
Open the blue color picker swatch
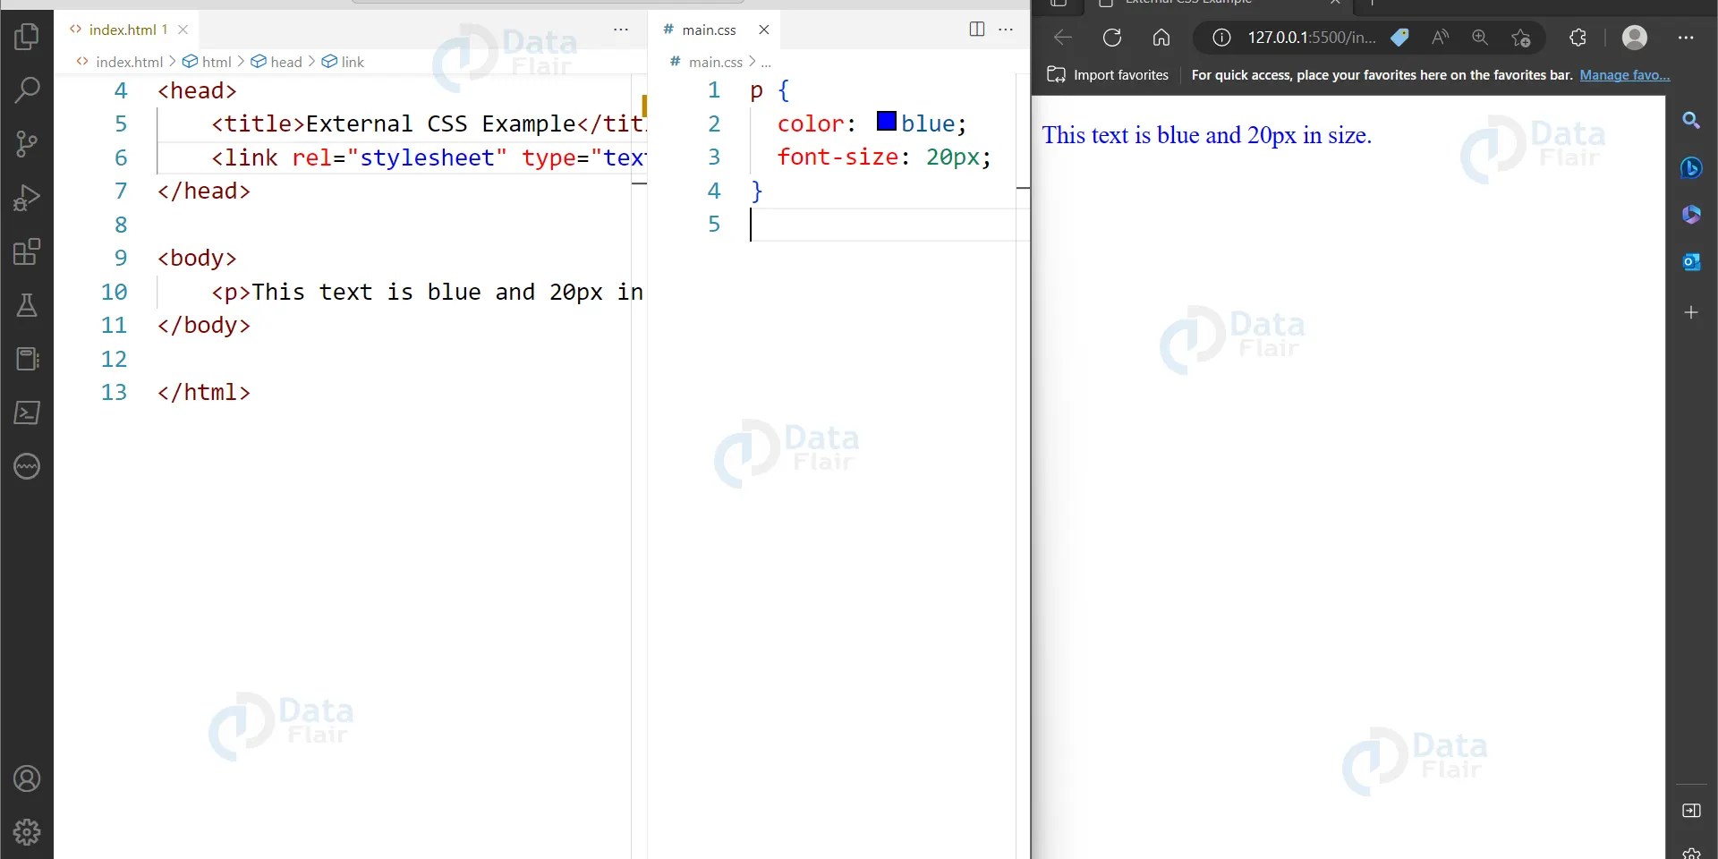point(886,122)
